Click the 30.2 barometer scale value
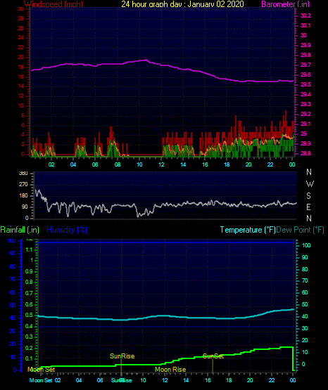The width and height of the screenshot is (328, 390). tap(305, 15)
